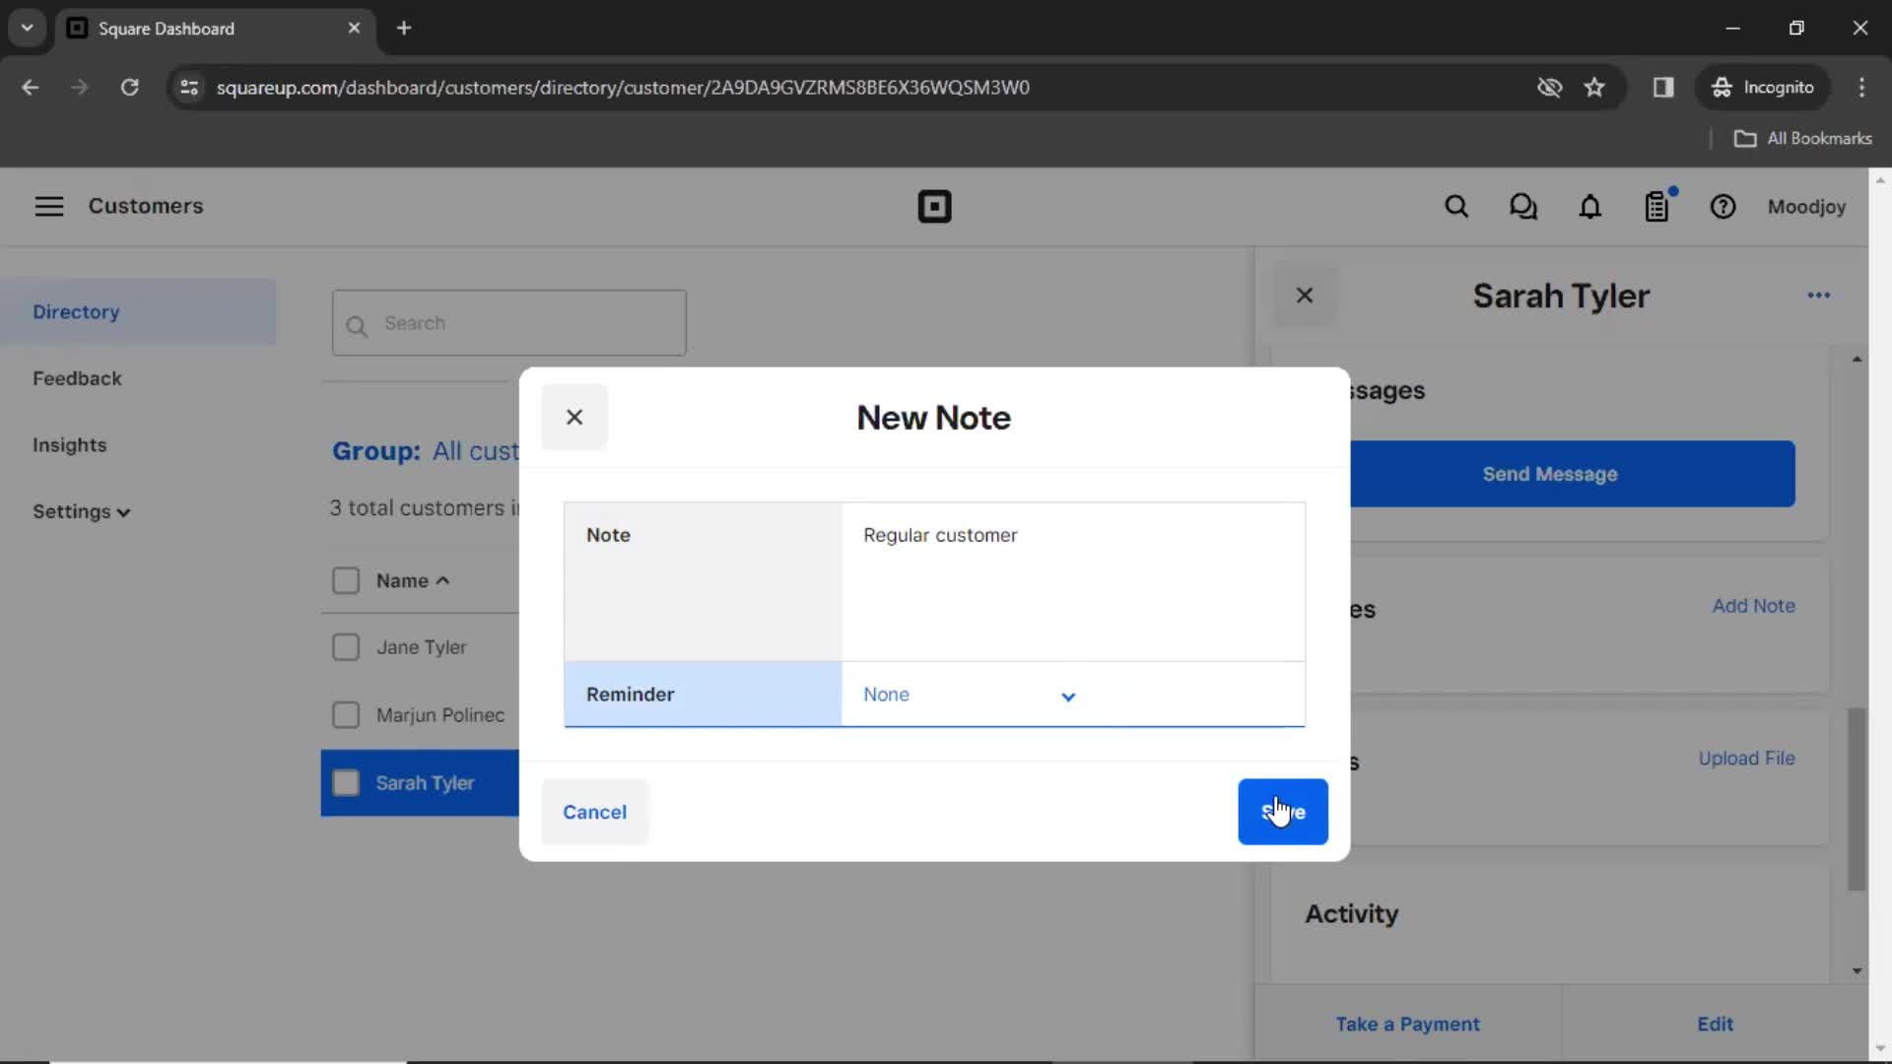Open the dashboard search icon

[x=1456, y=207]
